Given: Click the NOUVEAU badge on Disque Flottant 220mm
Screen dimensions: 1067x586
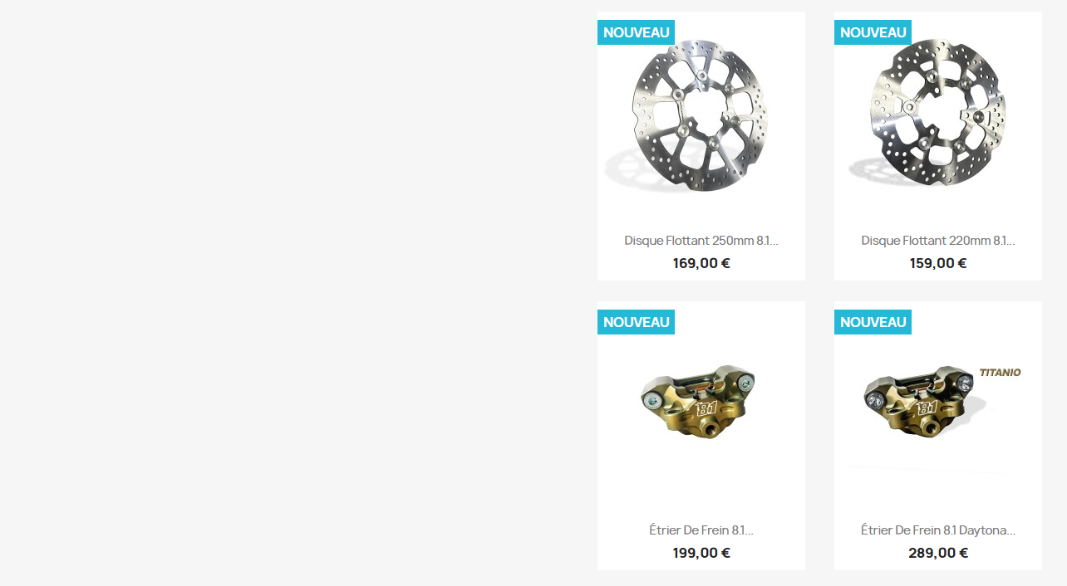Looking at the screenshot, I should click(x=873, y=32).
